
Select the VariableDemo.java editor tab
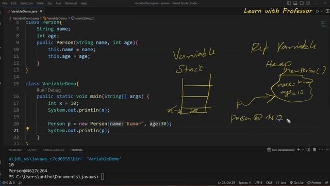(24, 11)
